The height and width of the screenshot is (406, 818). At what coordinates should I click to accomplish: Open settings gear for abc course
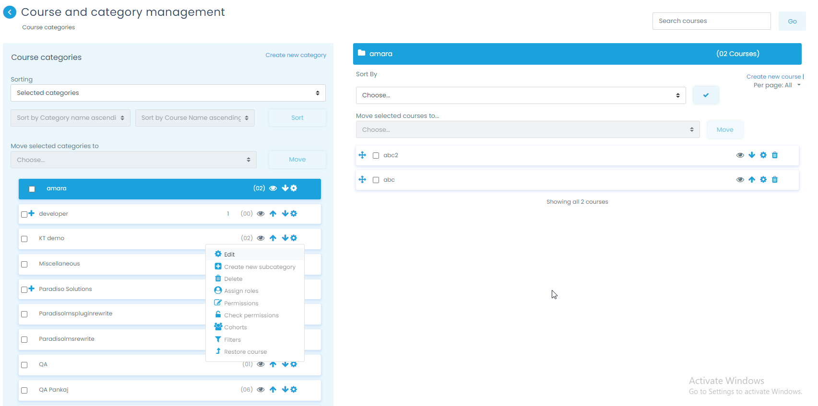[x=763, y=180]
